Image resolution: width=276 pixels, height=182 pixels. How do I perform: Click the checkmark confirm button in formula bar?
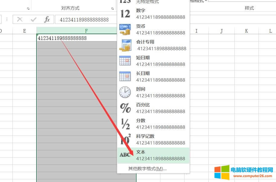(x=33, y=19)
